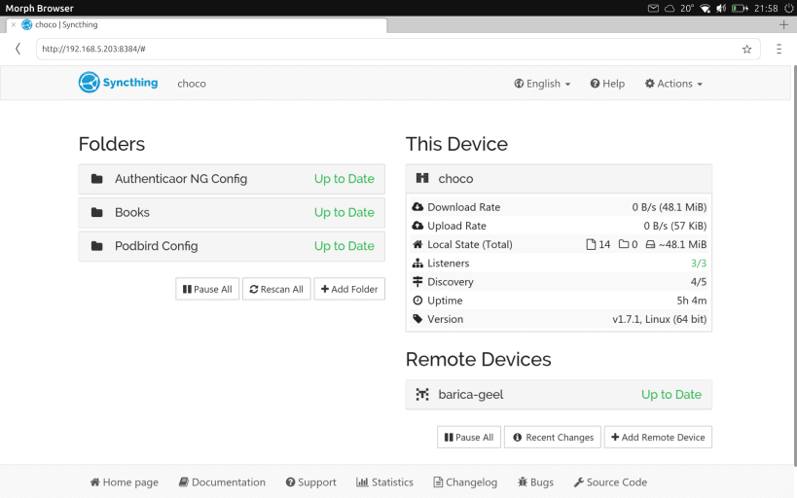Viewport: 797px width, 498px height.
Task: Go back with browser back arrow
Action: click(18, 49)
